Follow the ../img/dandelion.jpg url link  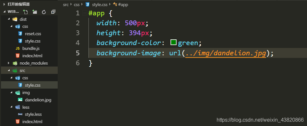tap(226, 53)
